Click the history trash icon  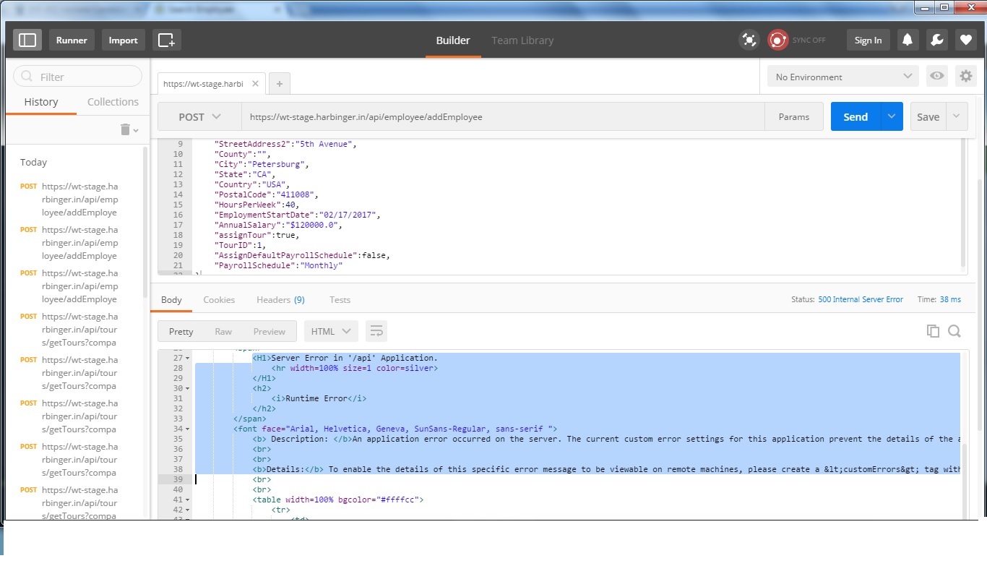125,129
